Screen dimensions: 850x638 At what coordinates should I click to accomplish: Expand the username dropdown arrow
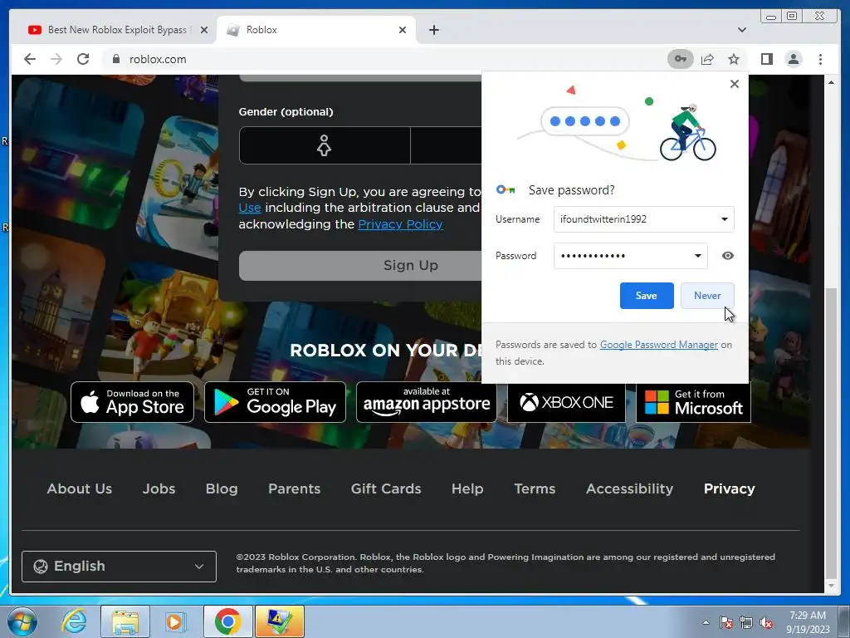point(724,219)
